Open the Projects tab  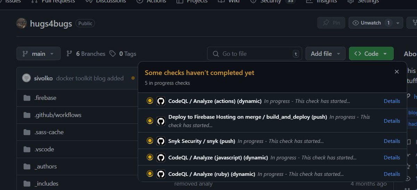pos(192,1)
